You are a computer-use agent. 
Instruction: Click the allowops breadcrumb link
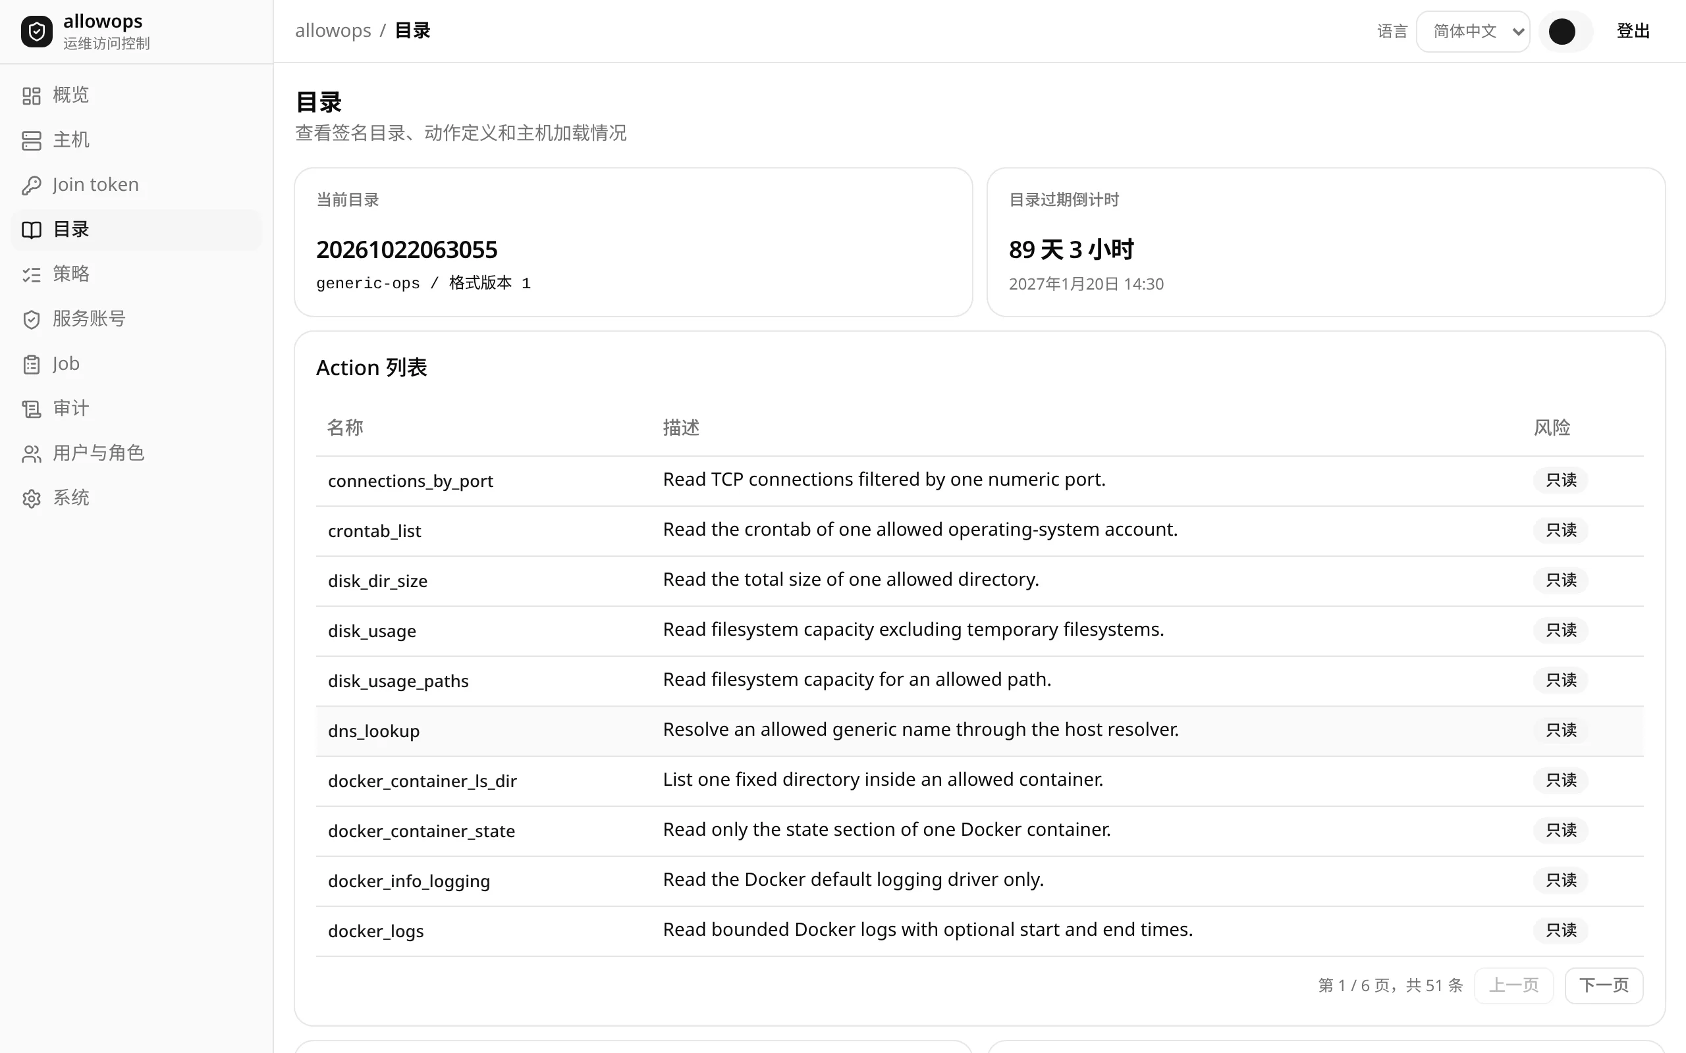333,31
